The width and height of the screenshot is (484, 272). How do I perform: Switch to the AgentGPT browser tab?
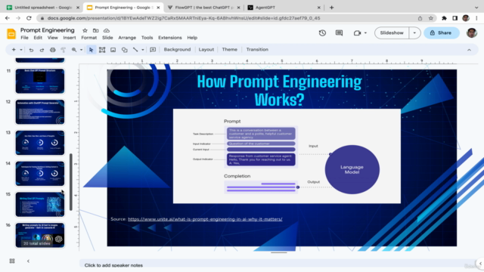point(284,8)
